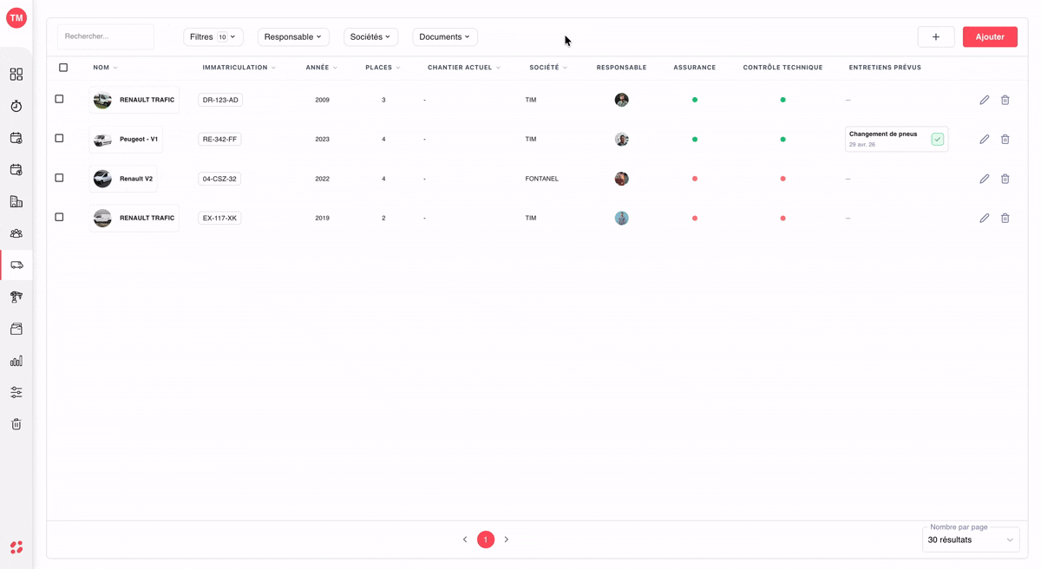This screenshot has width=1041, height=569.
Task: Sort by the IMMATRICULATION column header
Action: [x=239, y=68]
